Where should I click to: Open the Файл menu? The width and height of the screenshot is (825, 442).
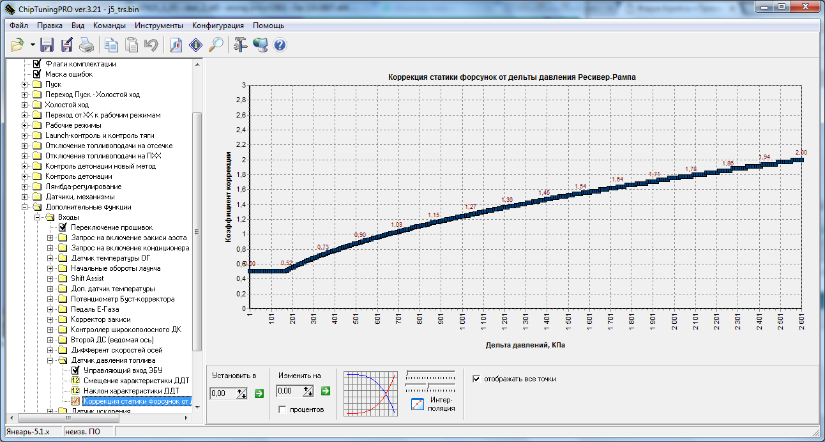point(19,26)
